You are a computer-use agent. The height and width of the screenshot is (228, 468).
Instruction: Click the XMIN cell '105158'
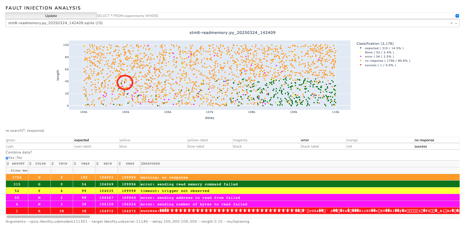pos(106,204)
